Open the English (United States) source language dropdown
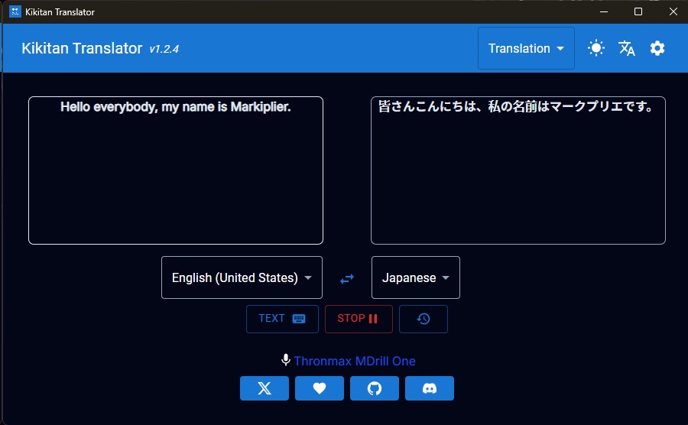 [242, 277]
